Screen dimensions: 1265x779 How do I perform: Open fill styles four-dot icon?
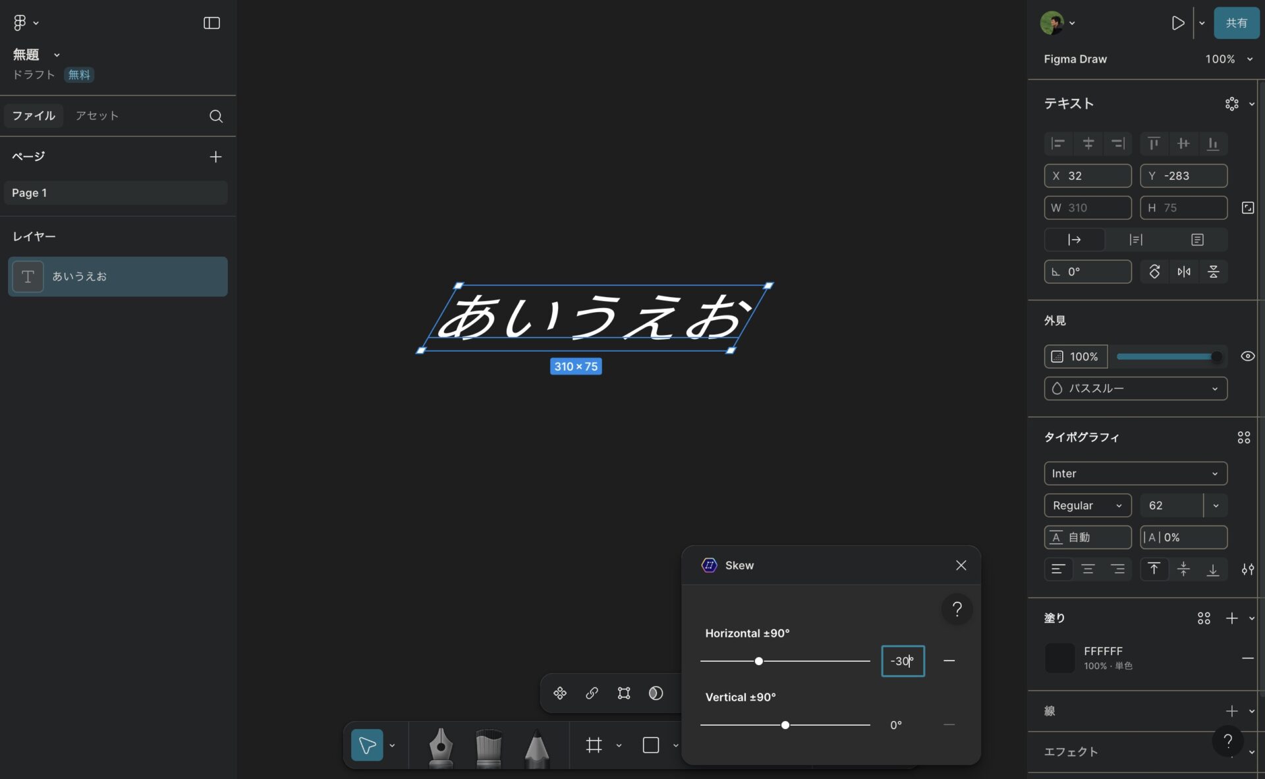click(1204, 618)
